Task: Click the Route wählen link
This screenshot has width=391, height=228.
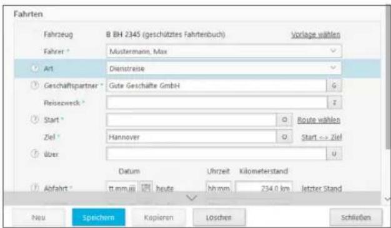Action: (319, 120)
